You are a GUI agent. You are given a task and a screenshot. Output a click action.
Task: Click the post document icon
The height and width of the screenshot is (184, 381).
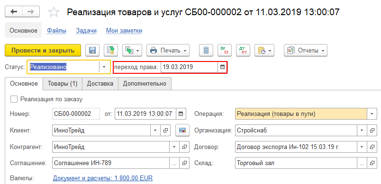coord(111,50)
